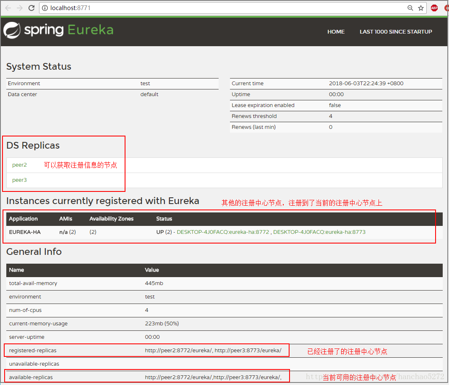449x385 pixels.
Task: Click Instances currently registered with Eureka heading
Action: (102, 201)
